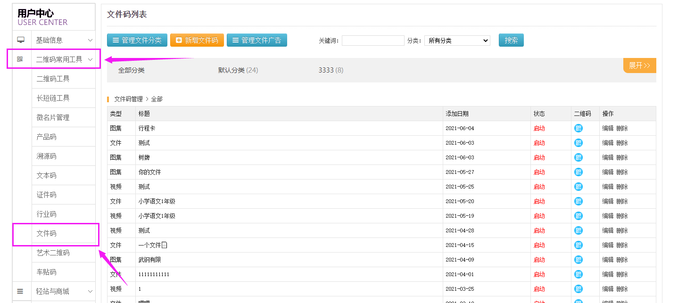This screenshot has width=678, height=303.
Task: Click the list icon beside 轻站与商城
Action: point(20,291)
